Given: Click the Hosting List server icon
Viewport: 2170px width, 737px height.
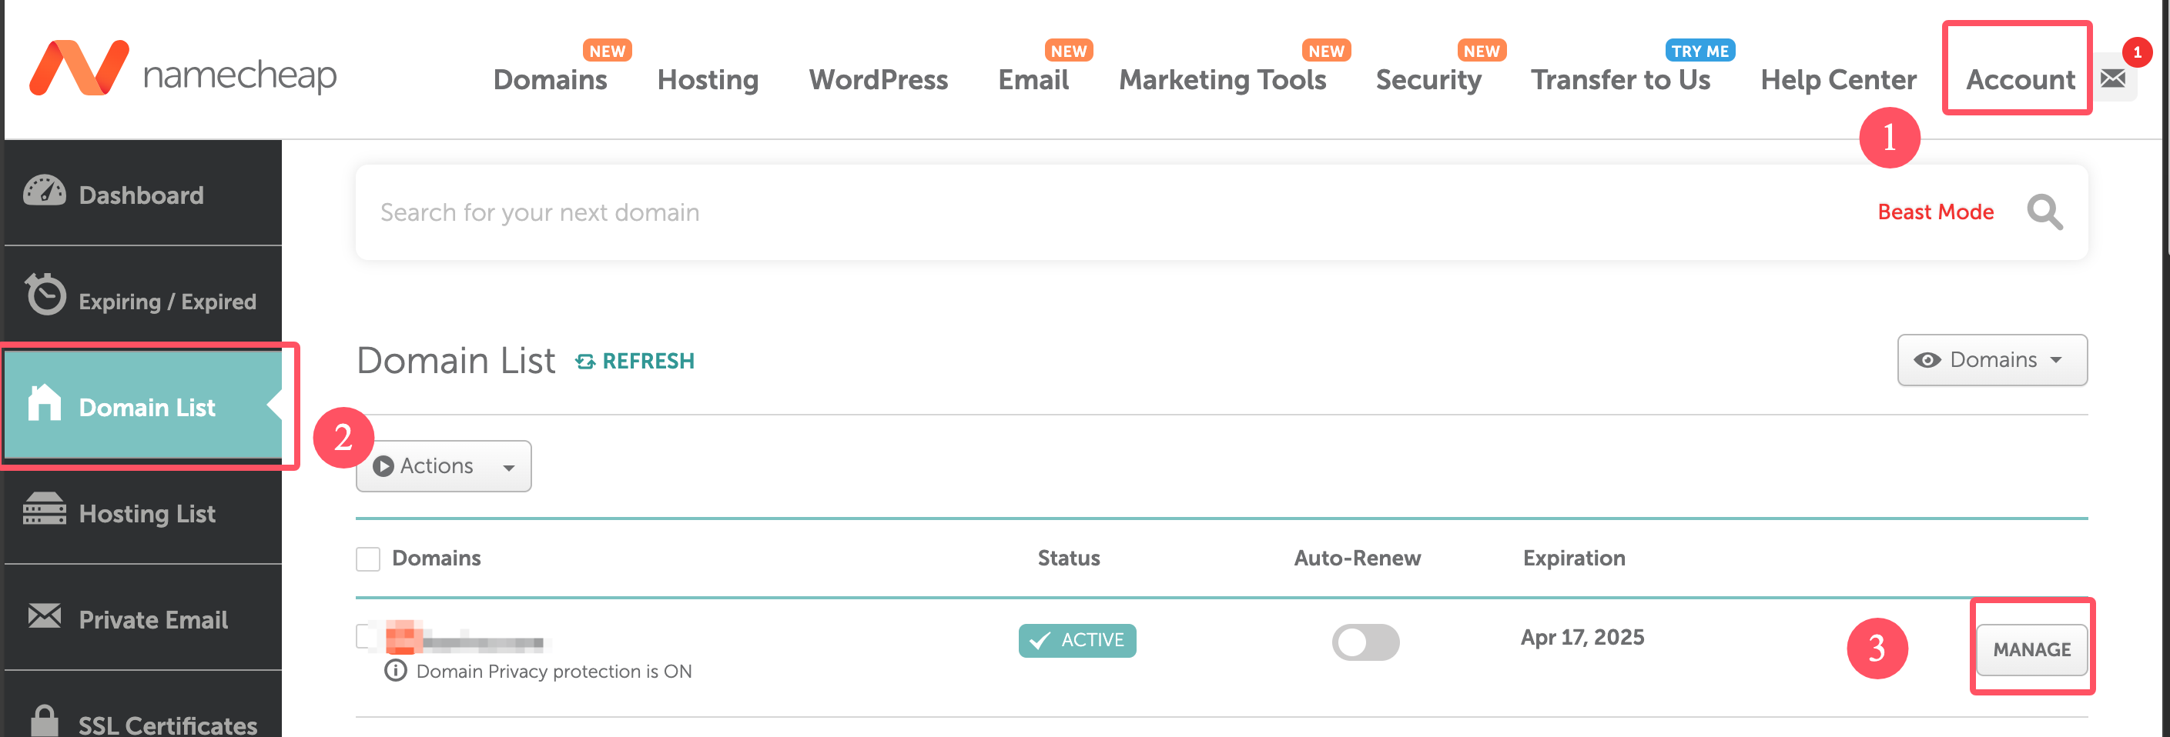Looking at the screenshot, I should (x=45, y=509).
